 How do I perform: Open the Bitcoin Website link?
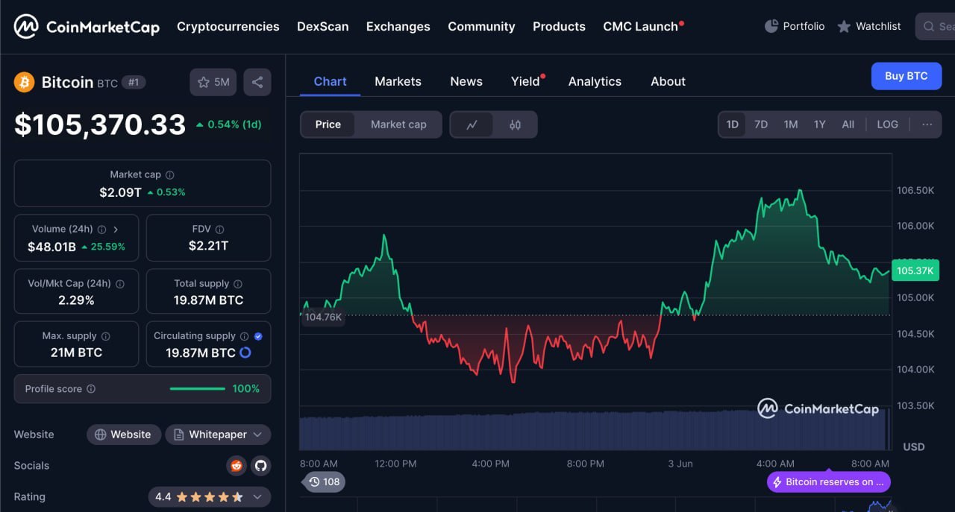pyautogui.click(x=124, y=434)
